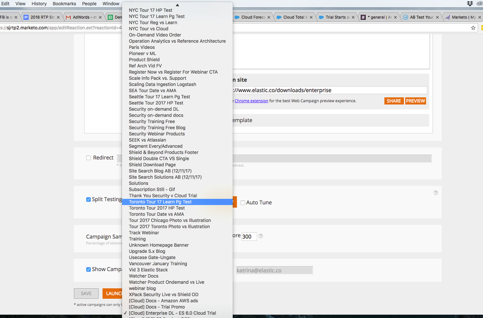Open the Bookmarks menu
This screenshot has width=483, height=318.
[x=64, y=4]
